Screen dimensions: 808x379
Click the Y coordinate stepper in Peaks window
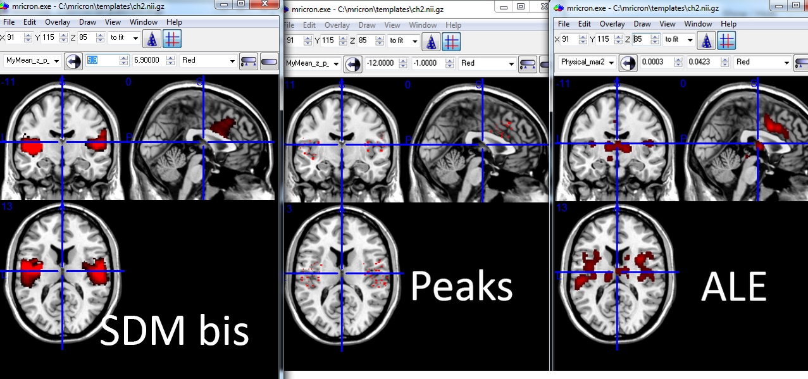coord(343,40)
